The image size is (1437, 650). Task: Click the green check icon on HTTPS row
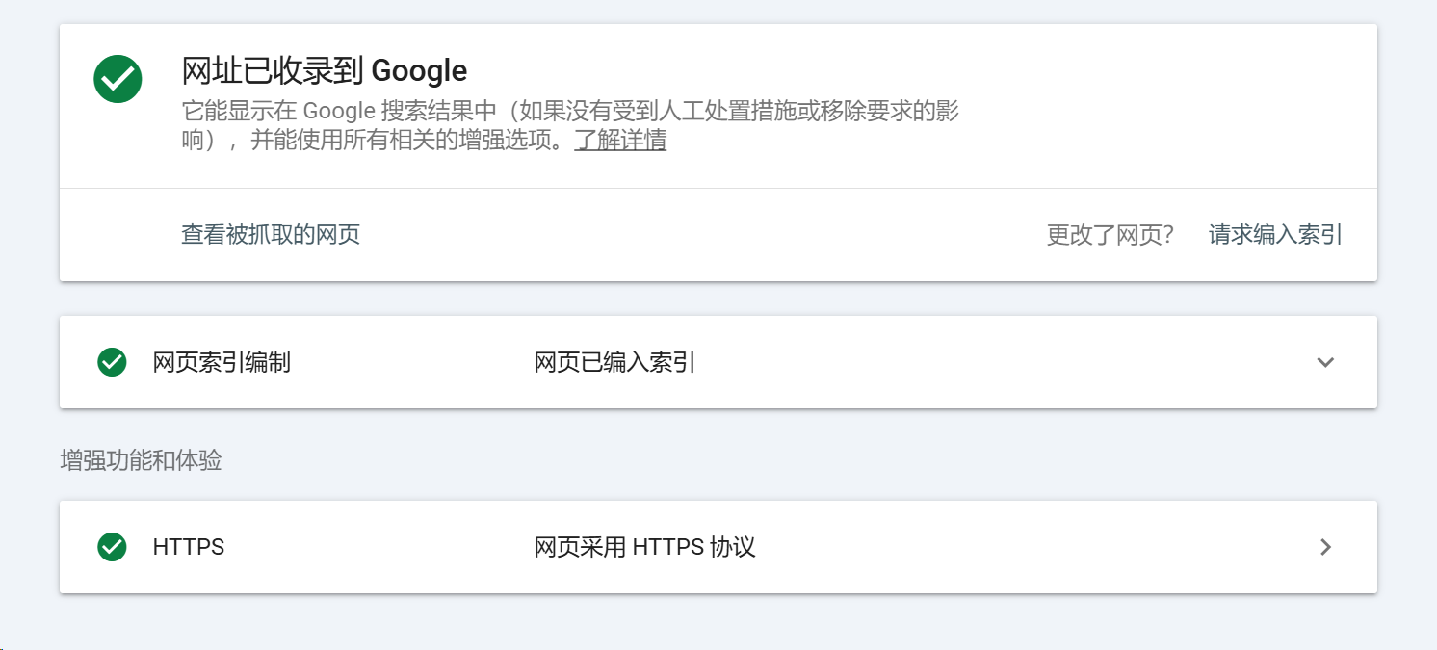pos(113,547)
